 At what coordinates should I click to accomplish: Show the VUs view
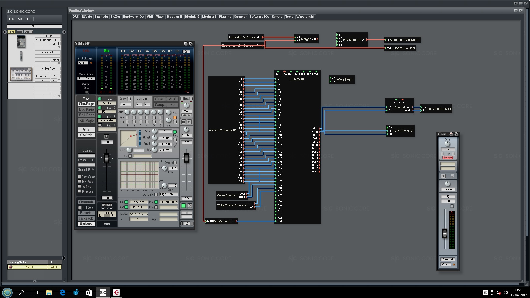pyautogui.click(x=86, y=130)
